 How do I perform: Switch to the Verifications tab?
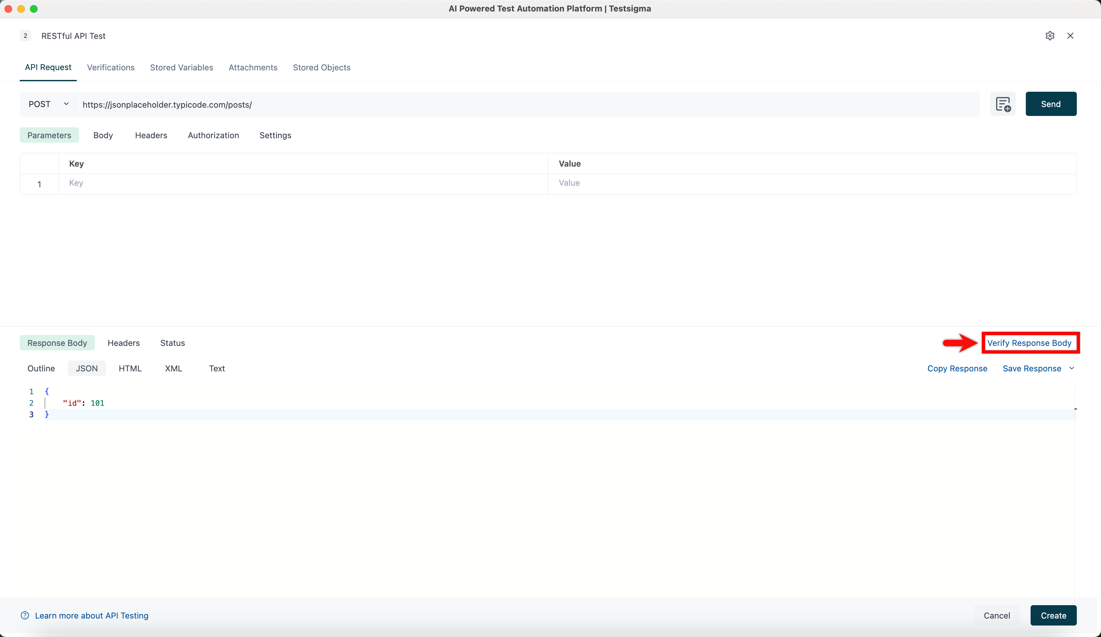click(x=111, y=68)
